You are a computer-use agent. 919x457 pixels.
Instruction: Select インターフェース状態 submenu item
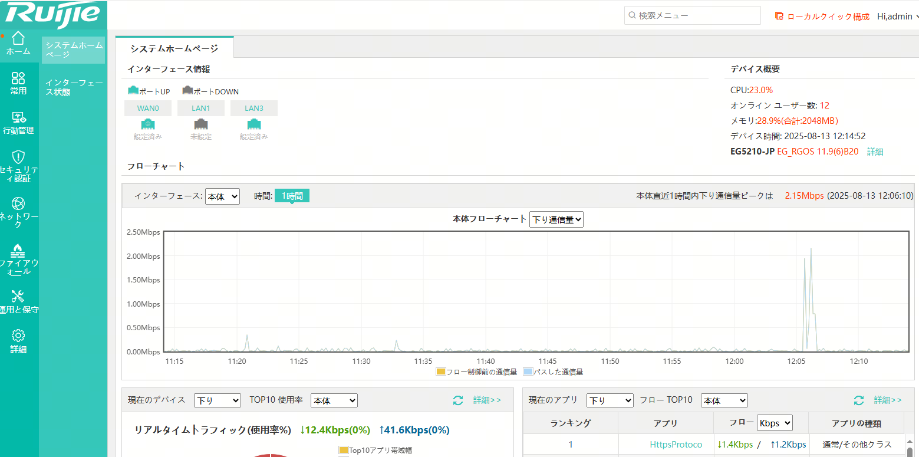[74, 87]
